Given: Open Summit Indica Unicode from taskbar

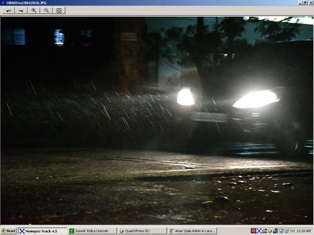Looking at the screenshot, I should [92, 231].
